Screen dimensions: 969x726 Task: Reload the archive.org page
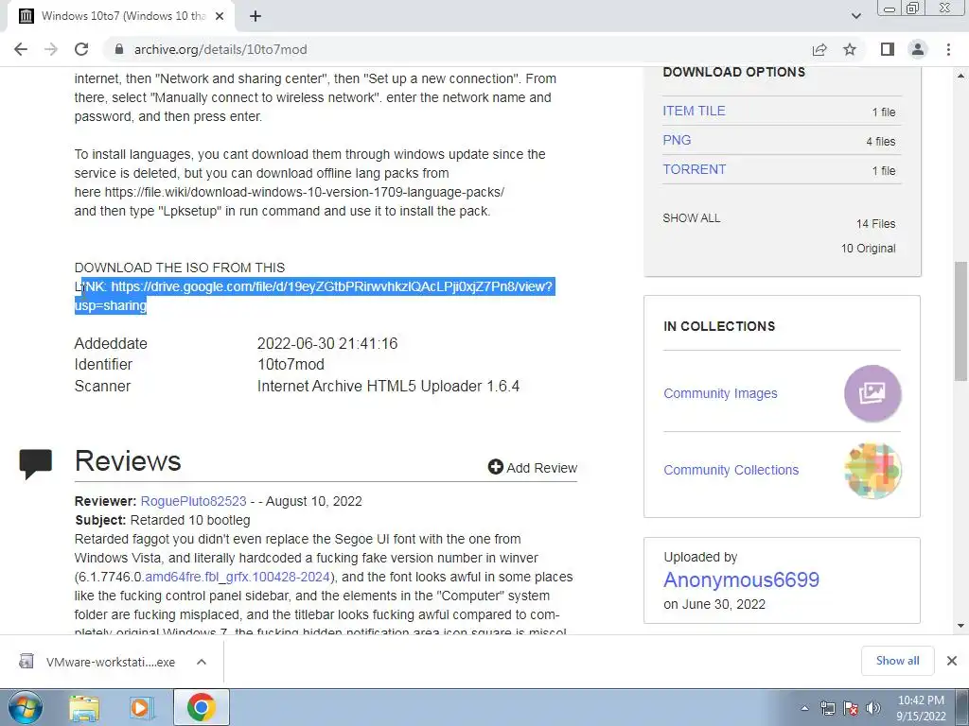[x=81, y=49]
